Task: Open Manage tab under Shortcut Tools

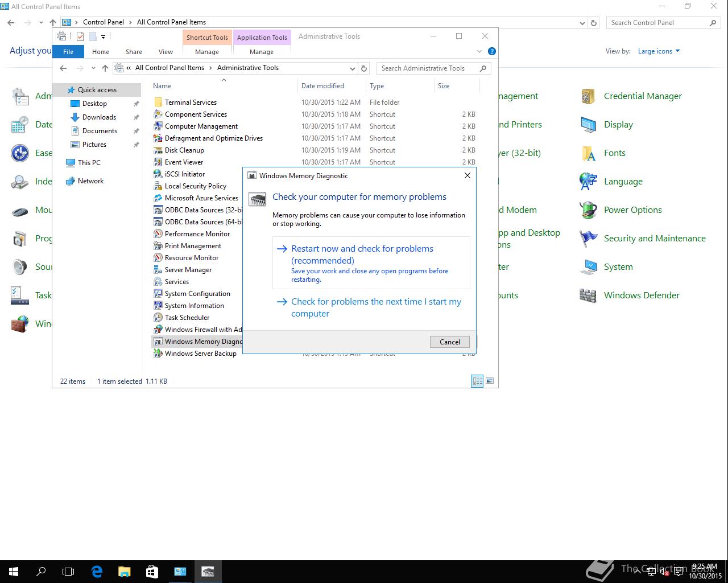Action: pyautogui.click(x=207, y=52)
